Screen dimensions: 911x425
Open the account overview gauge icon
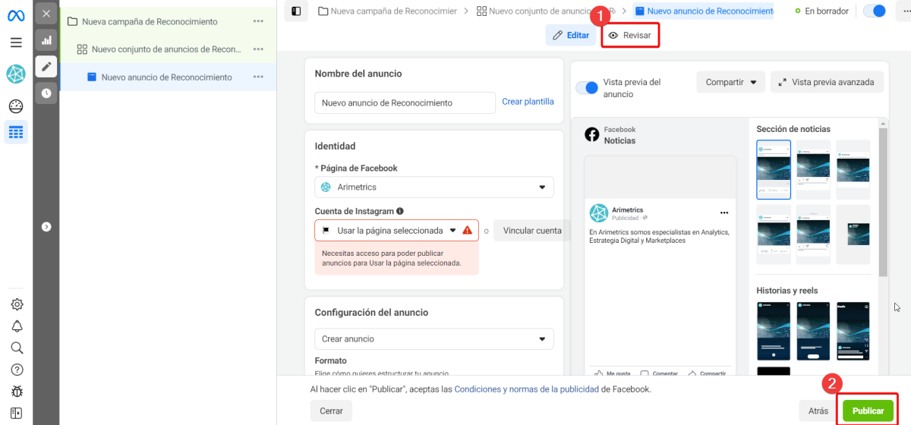pyautogui.click(x=16, y=105)
